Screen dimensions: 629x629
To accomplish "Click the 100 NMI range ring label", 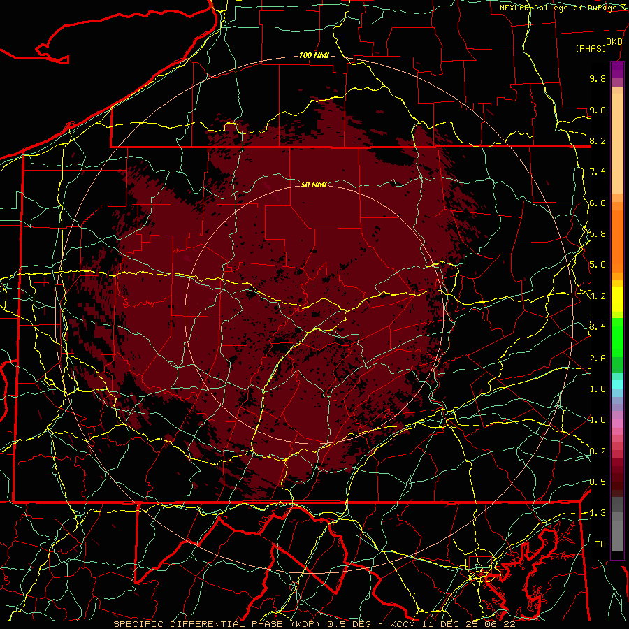I will 314,55.
